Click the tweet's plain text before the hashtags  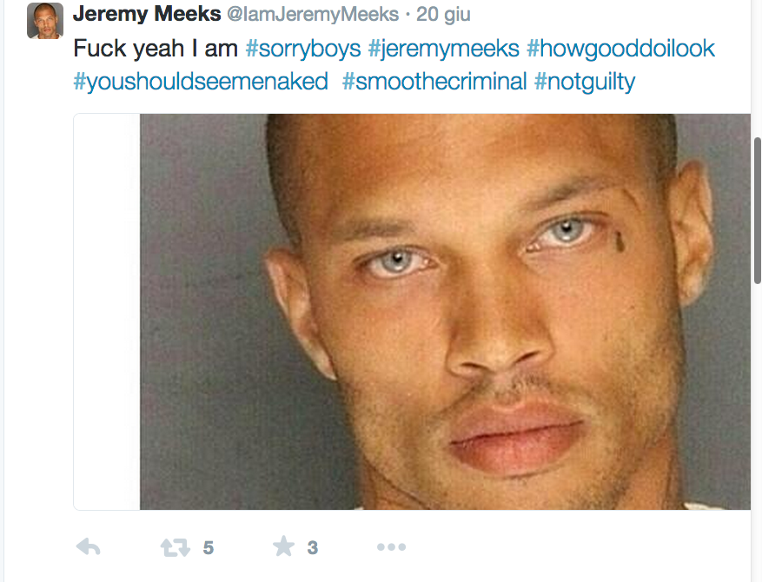click(x=156, y=48)
